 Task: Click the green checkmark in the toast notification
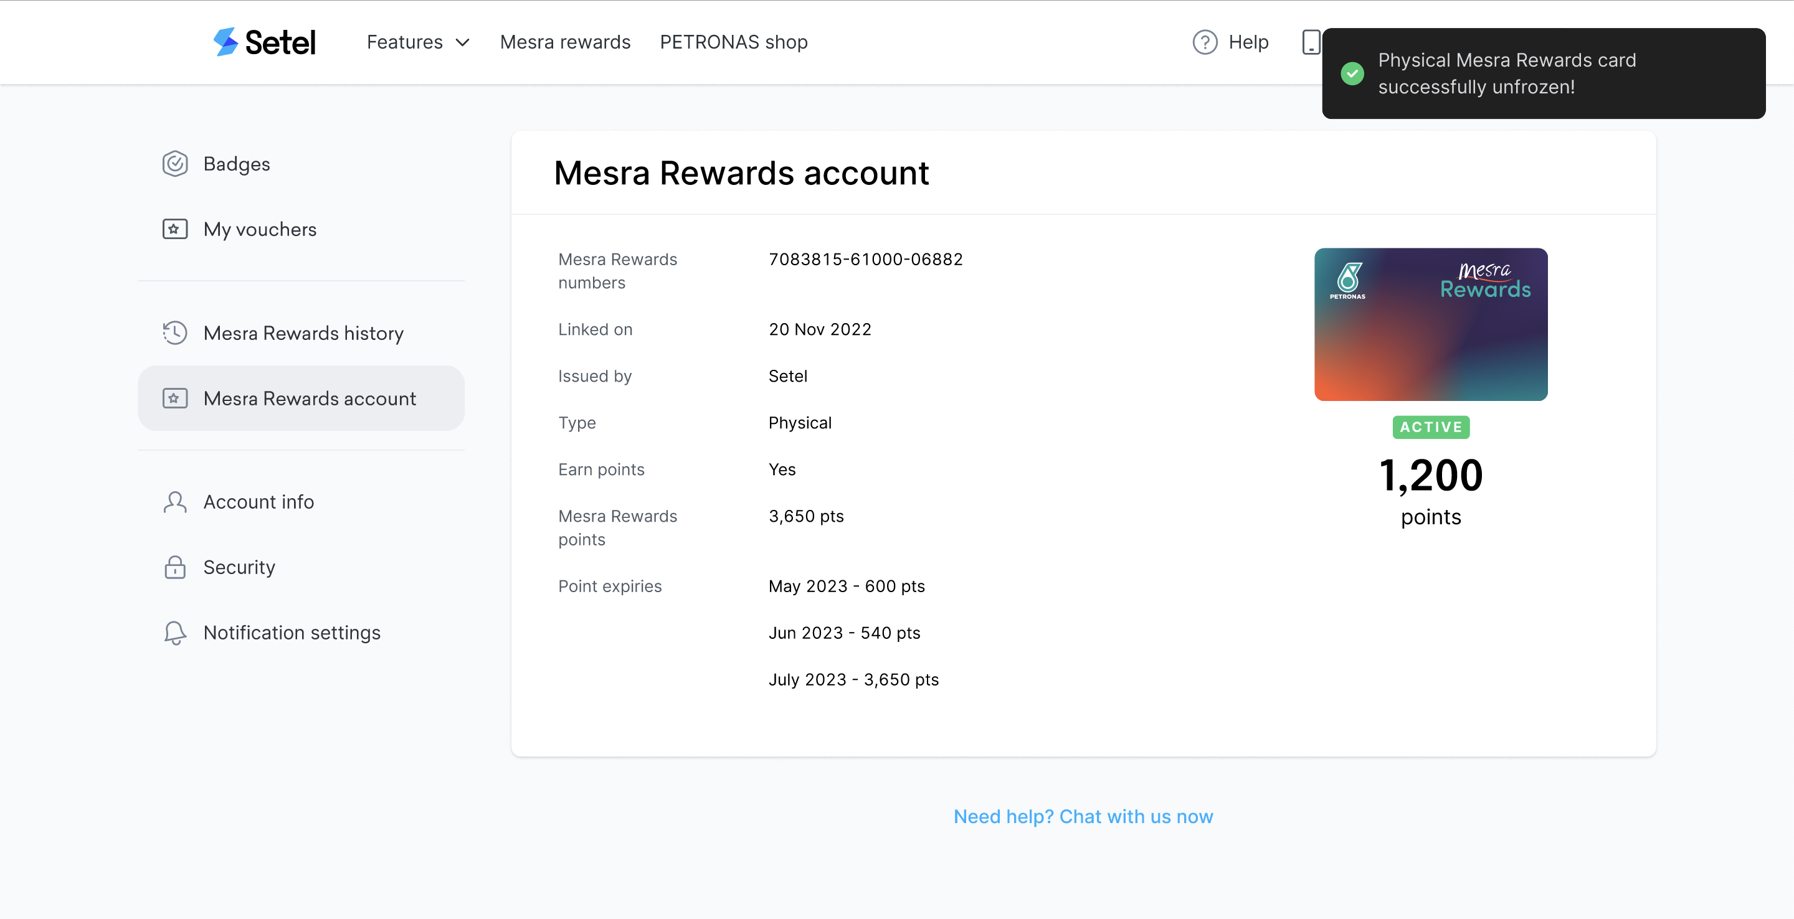point(1352,73)
